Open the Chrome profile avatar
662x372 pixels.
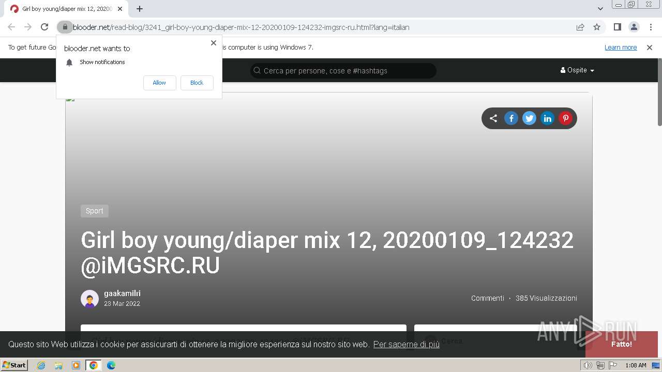tap(634, 27)
